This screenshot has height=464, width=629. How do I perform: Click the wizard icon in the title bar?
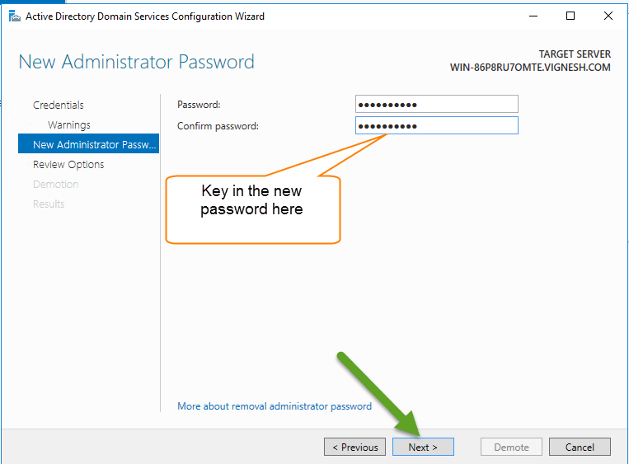tap(14, 16)
